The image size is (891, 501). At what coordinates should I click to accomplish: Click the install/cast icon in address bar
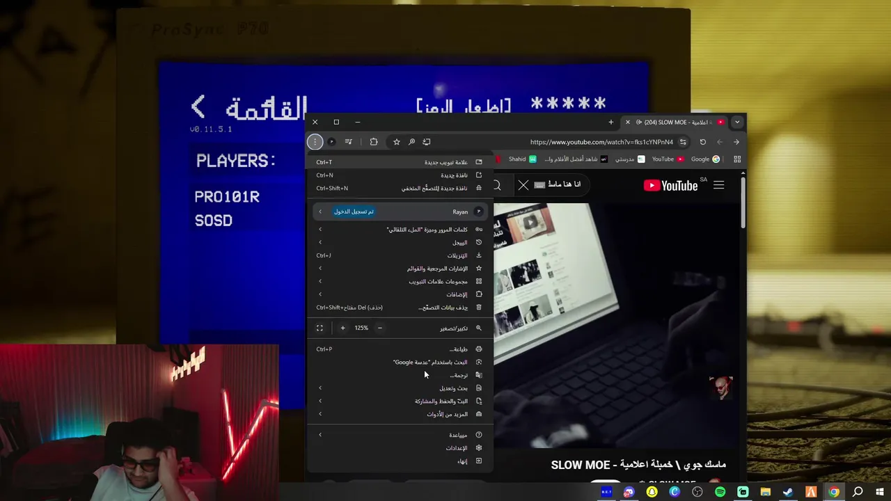coord(427,142)
